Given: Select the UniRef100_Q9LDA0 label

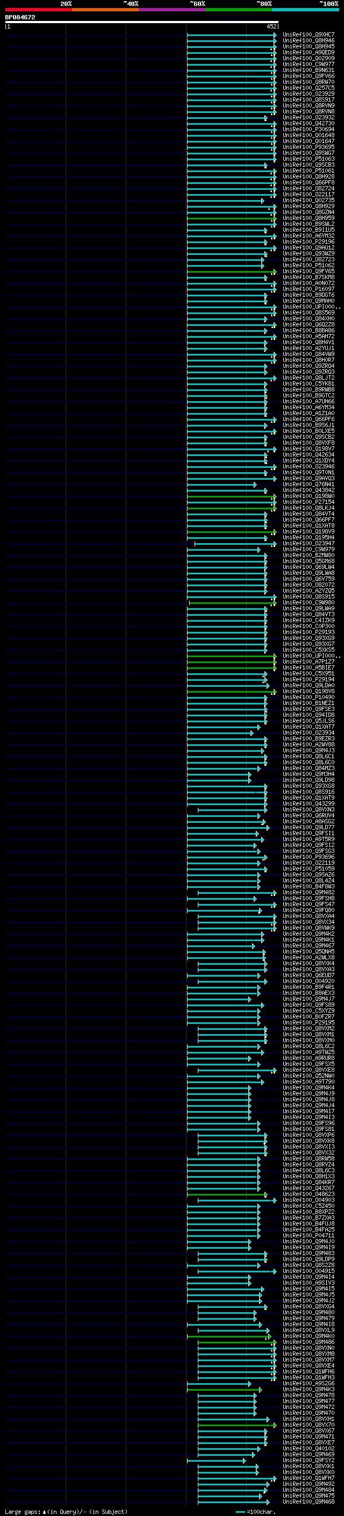Looking at the screenshot, I should tap(308, 686).
